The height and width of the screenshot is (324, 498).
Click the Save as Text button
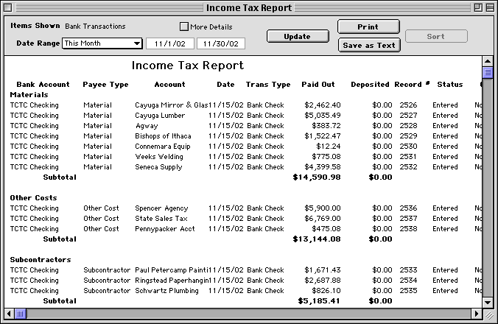point(368,45)
